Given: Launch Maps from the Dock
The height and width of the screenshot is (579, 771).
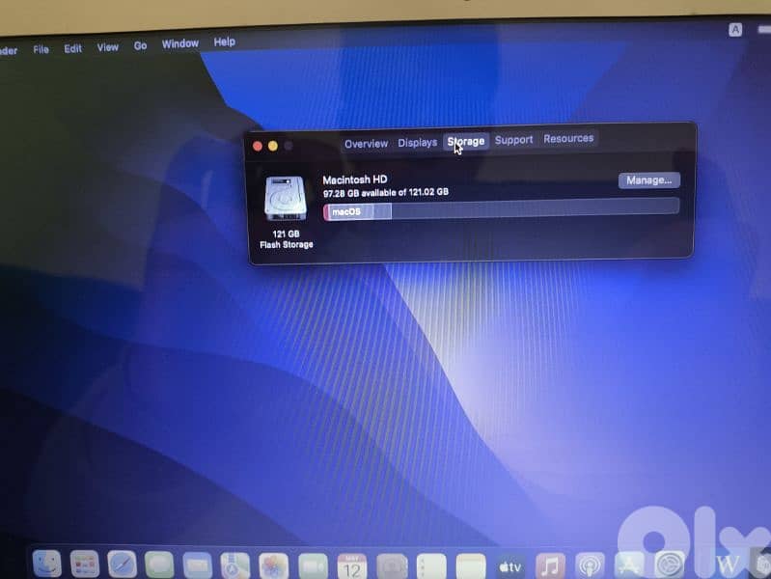Looking at the screenshot, I should pos(235,565).
